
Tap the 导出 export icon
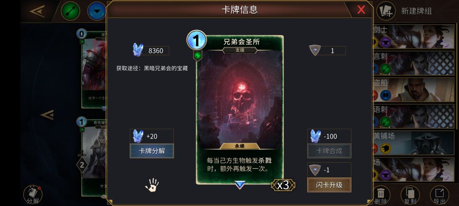coord(439,195)
